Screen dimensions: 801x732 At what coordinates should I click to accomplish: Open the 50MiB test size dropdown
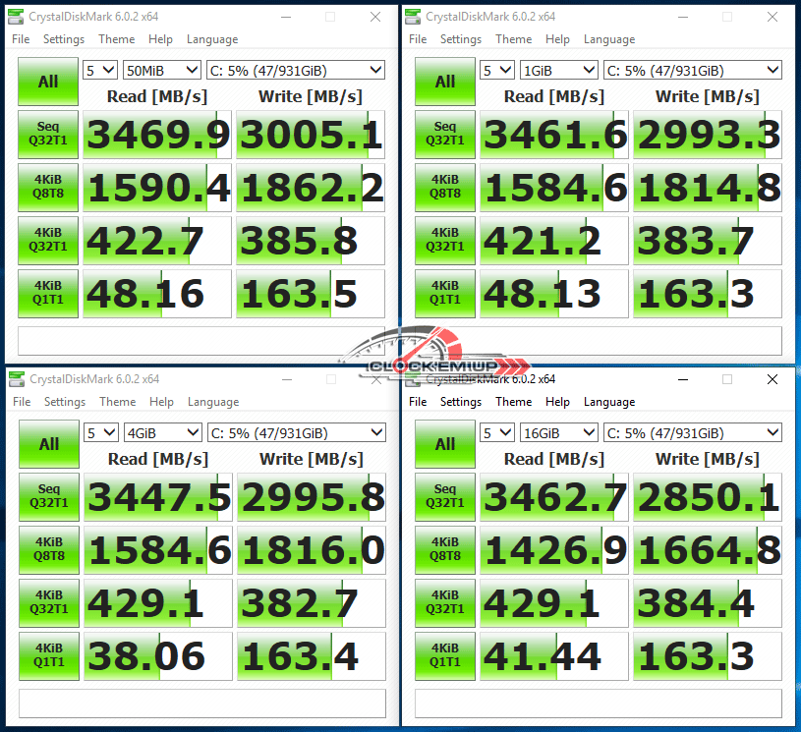pyautogui.click(x=161, y=70)
